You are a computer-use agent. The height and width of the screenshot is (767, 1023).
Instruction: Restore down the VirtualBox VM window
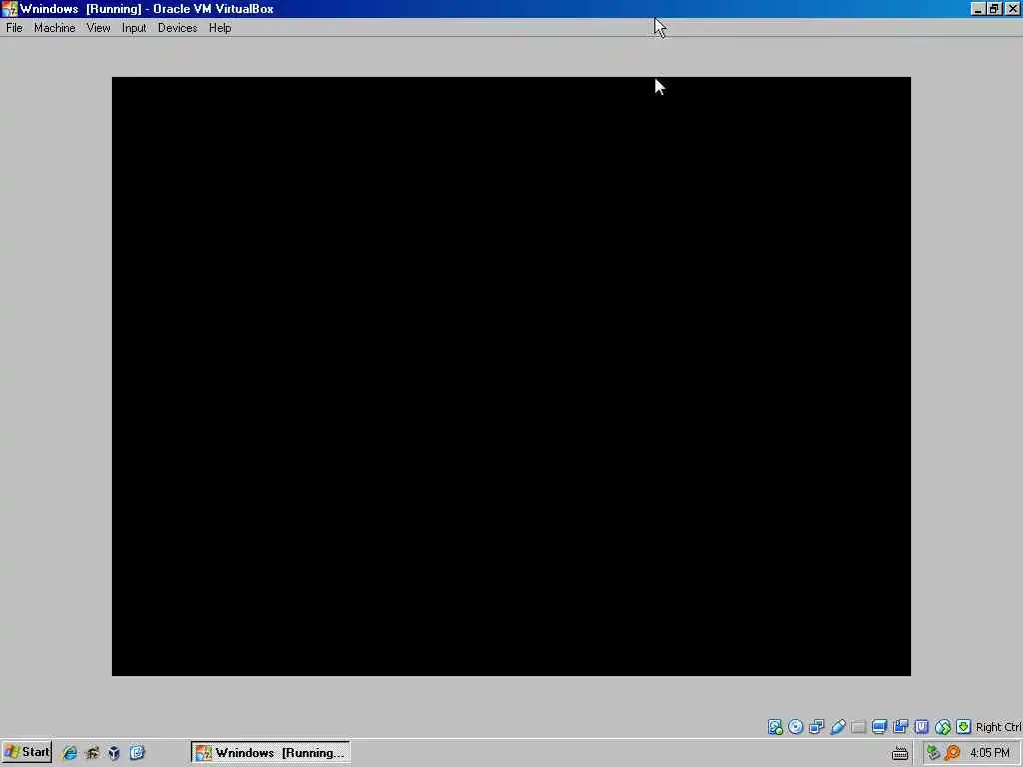pyautogui.click(x=994, y=8)
